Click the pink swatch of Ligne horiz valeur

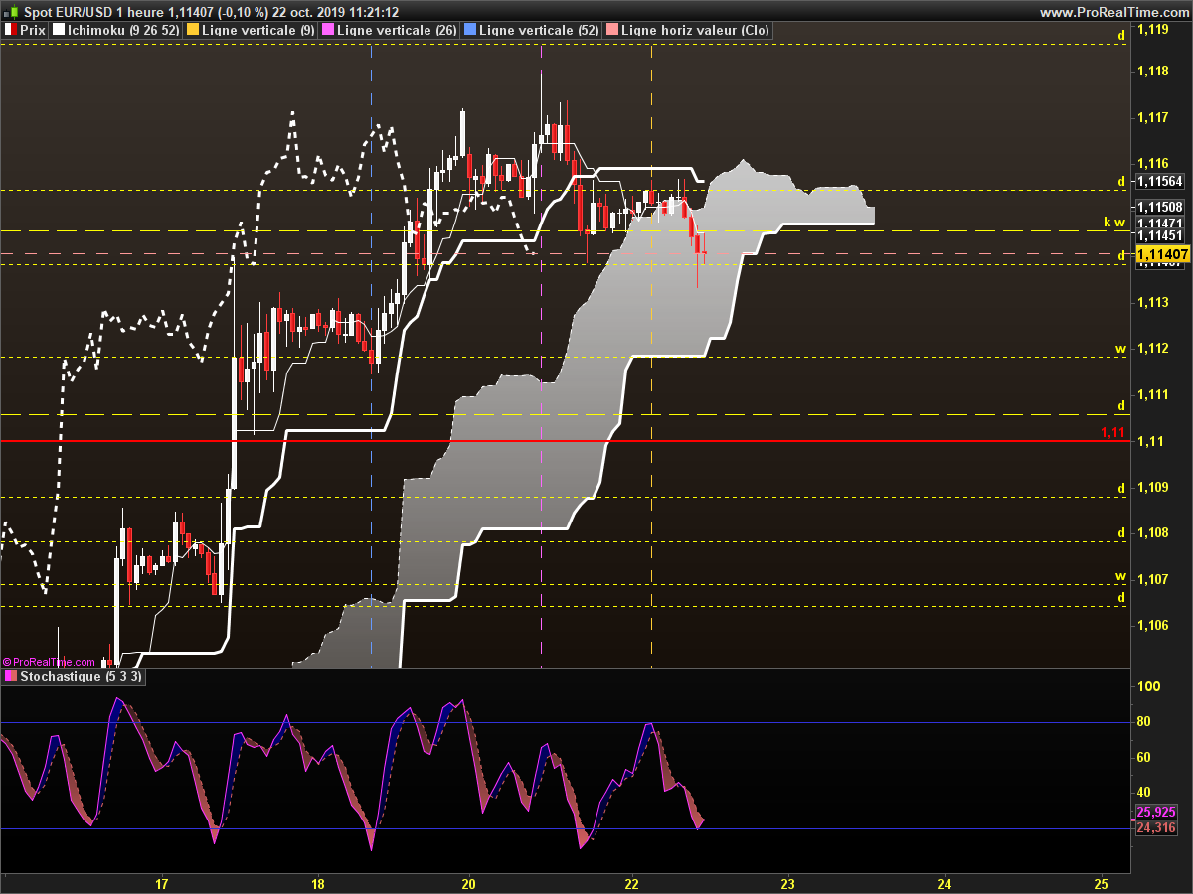610,31
